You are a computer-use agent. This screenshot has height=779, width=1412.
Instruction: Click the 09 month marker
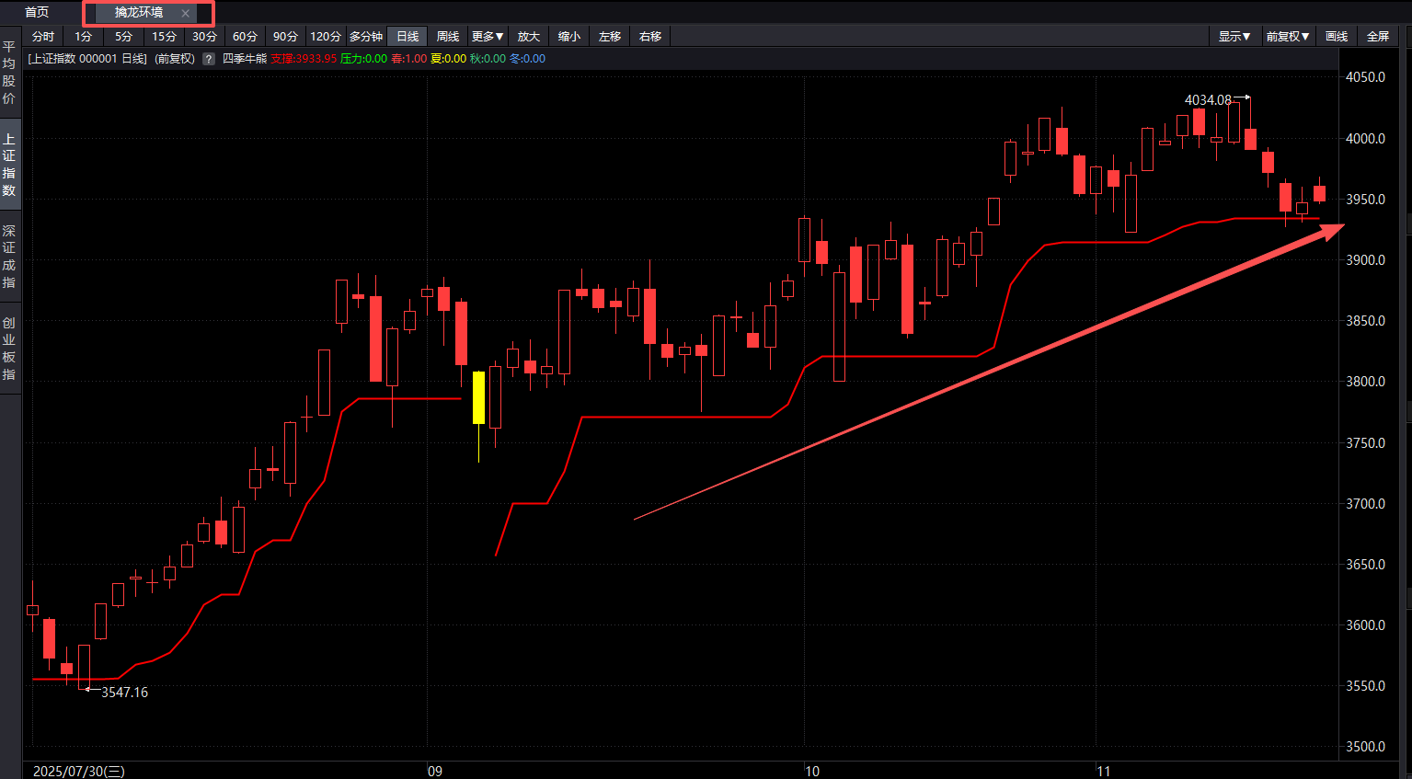click(435, 772)
